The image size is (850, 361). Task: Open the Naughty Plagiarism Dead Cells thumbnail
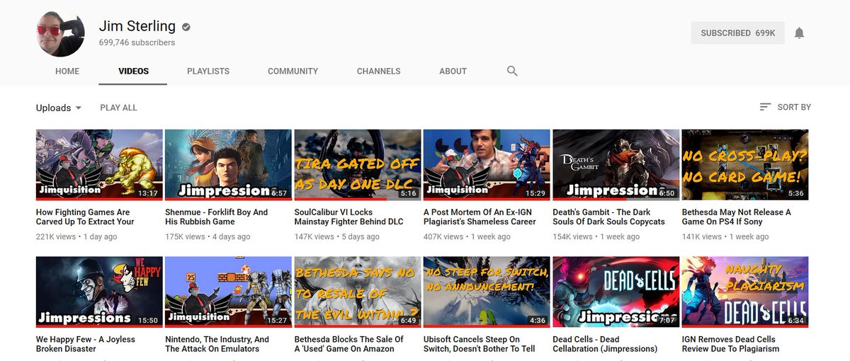click(x=744, y=292)
